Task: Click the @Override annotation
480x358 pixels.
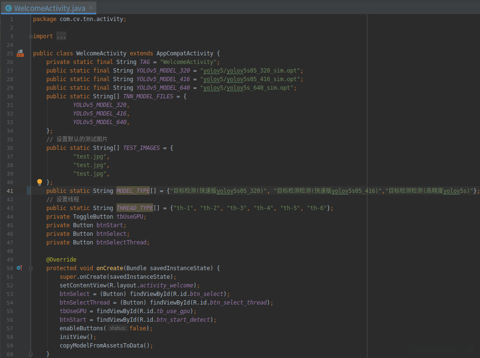Action: 61,260
